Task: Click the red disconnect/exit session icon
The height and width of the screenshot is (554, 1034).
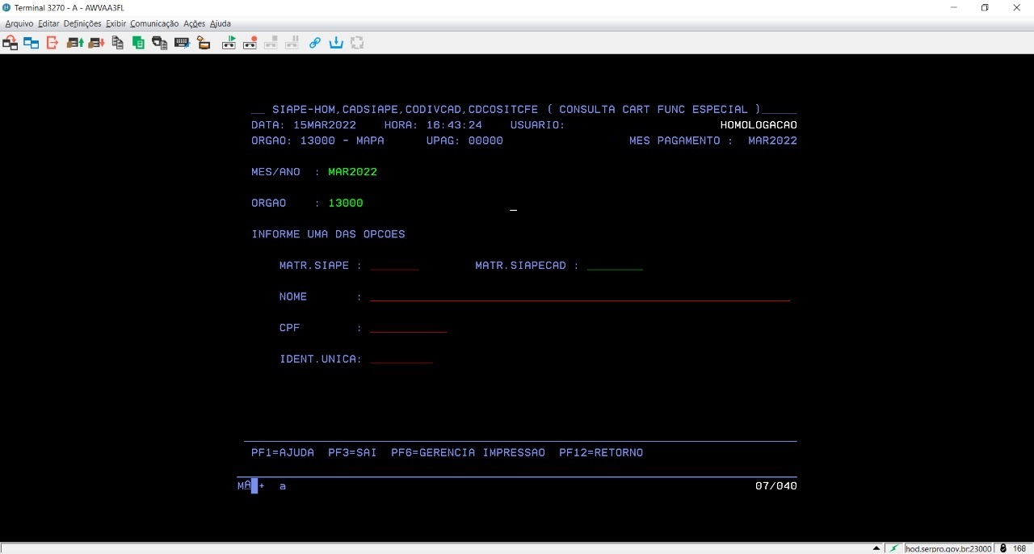Action: (53, 43)
